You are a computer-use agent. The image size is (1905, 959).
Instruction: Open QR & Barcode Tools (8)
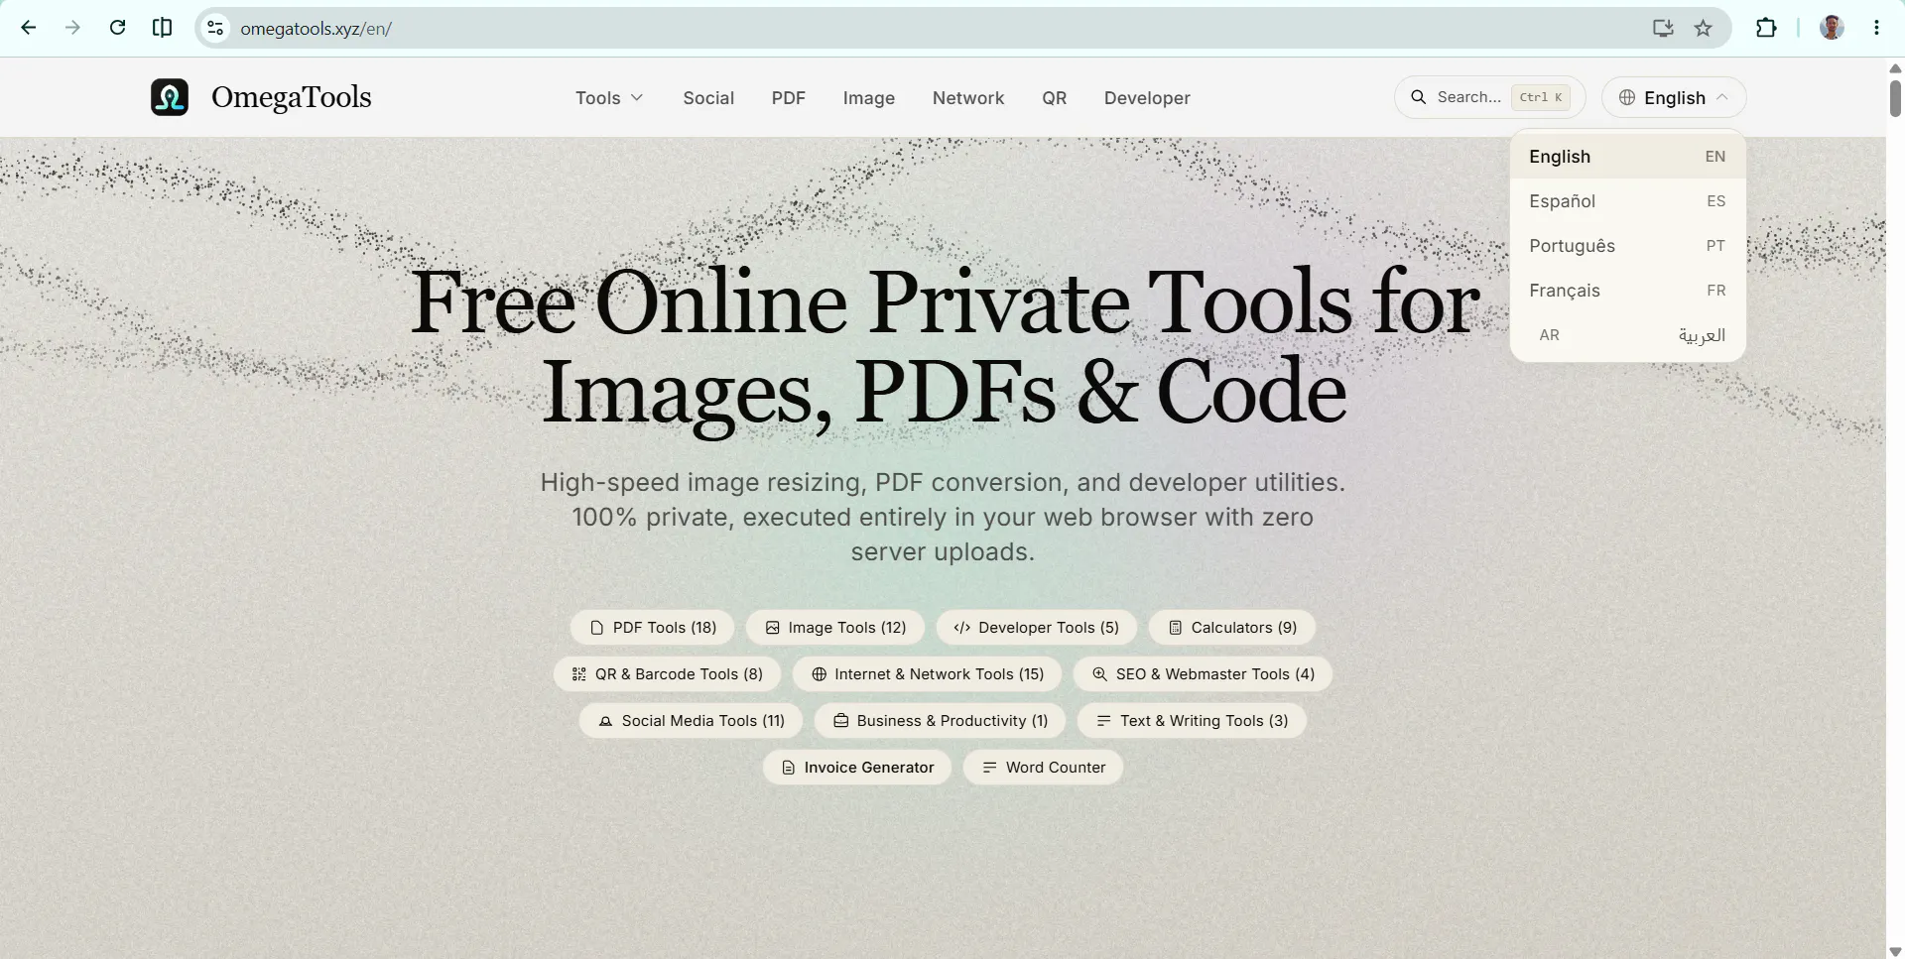[x=667, y=674]
